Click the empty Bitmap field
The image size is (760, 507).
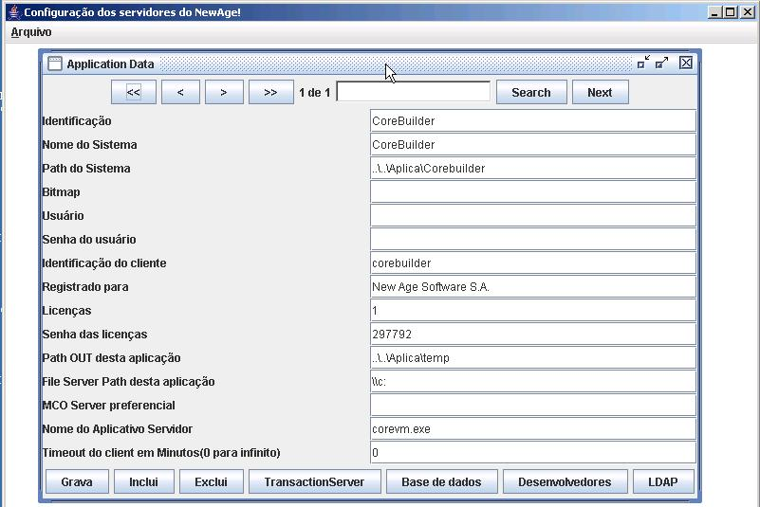point(533,192)
